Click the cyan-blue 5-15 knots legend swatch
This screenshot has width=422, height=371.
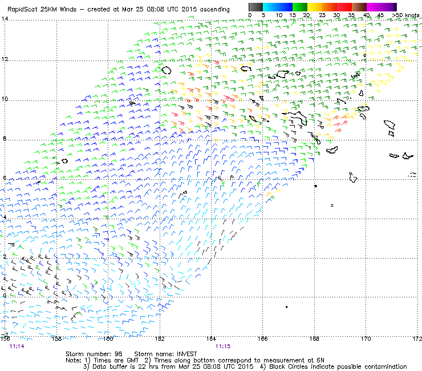coord(278,7)
